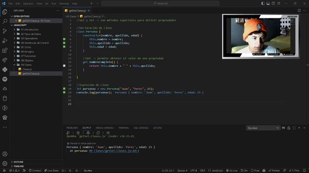Close the bottom panel
Screen dimensions: 309x173
[304, 128]
